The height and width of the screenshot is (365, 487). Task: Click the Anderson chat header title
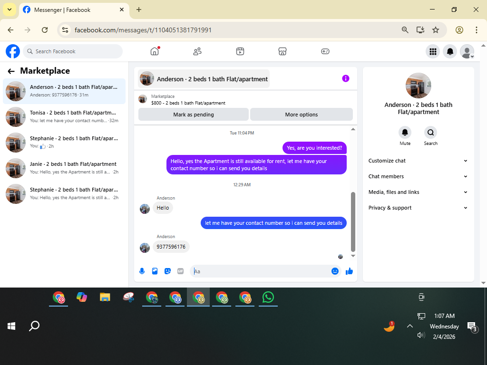(x=212, y=79)
